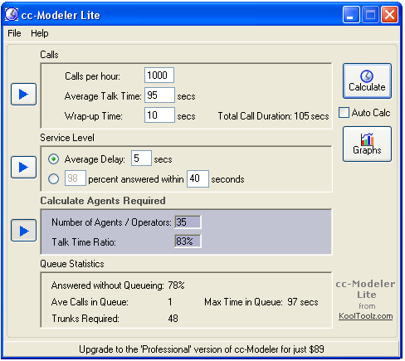Screen dimensions: 405x361
Task: Click the Number of Agents / Operators field
Action: click(x=188, y=222)
